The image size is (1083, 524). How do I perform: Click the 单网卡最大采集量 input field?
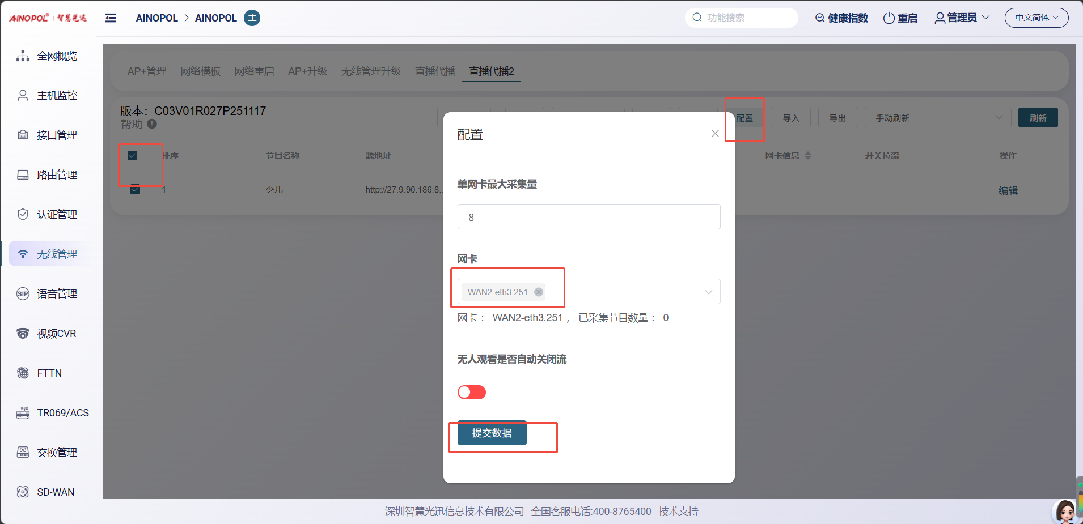589,217
